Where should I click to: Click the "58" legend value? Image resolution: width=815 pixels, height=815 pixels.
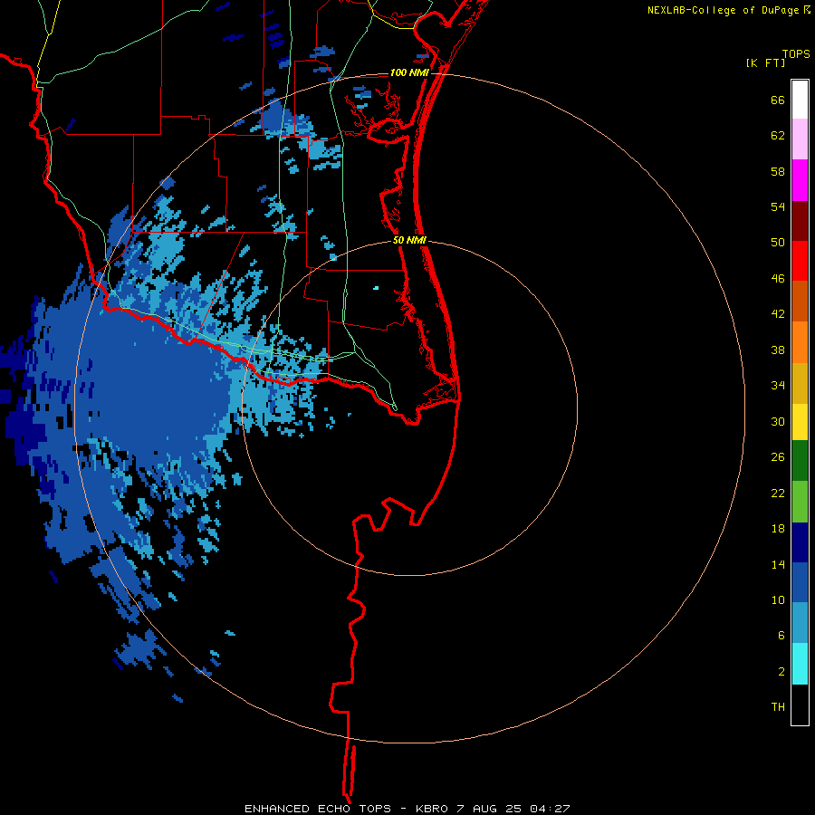click(778, 171)
